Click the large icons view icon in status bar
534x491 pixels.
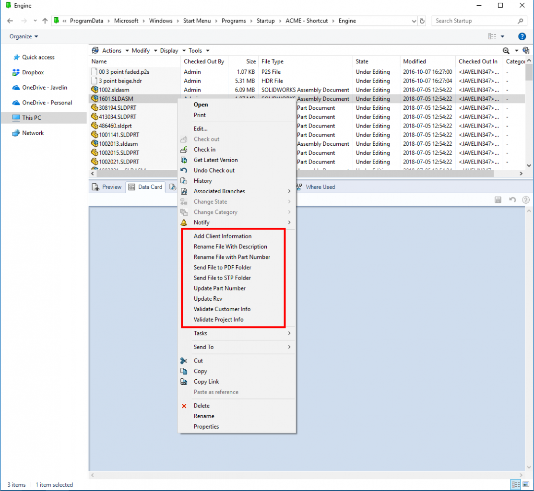pyautogui.click(x=526, y=484)
